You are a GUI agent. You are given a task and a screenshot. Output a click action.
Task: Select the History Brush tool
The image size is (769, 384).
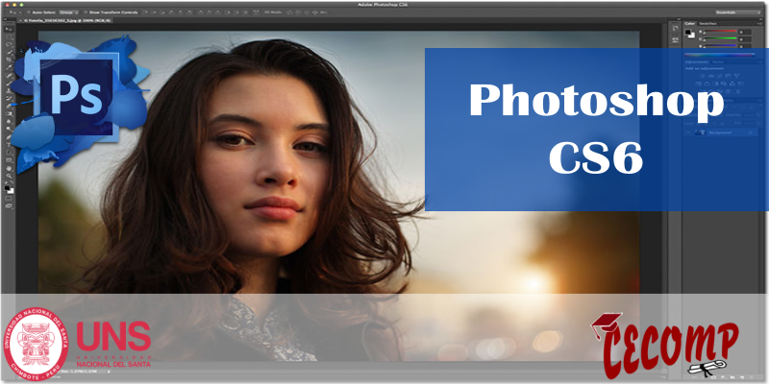(x=9, y=99)
